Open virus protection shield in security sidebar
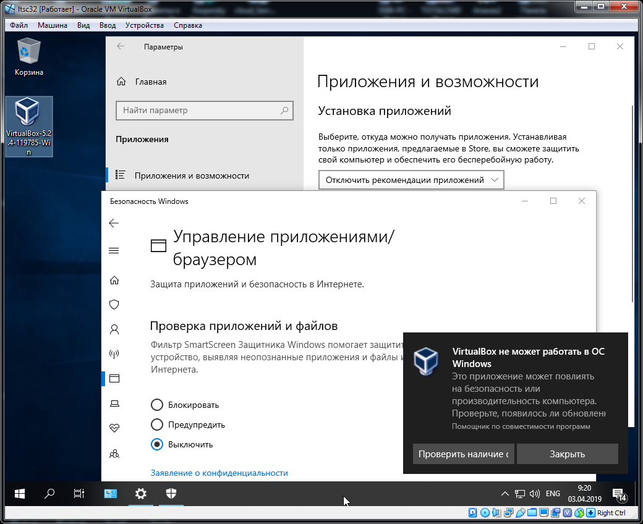This screenshot has height=524, width=643. 114,305
